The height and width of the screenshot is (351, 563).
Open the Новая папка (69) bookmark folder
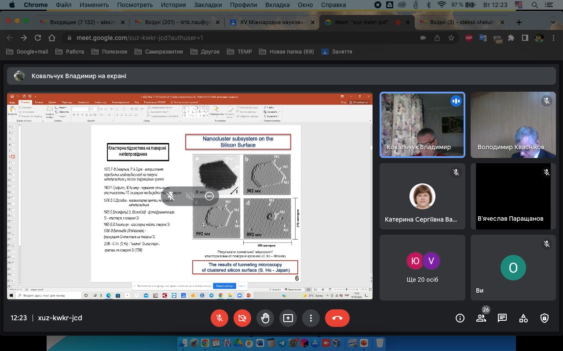click(x=287, y=52)
